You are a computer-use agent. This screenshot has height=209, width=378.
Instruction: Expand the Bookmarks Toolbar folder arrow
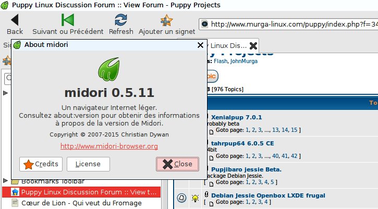click(5, 180)
